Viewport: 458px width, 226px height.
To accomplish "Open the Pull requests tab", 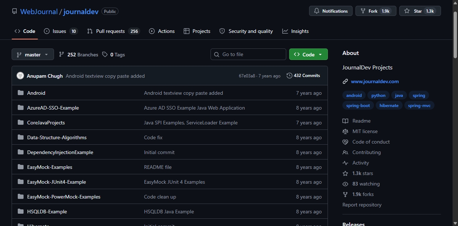I will 113,31.
